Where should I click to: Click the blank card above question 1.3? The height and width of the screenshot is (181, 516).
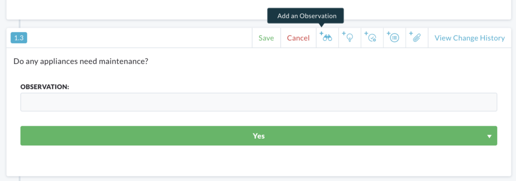click(x=259, y=10)
